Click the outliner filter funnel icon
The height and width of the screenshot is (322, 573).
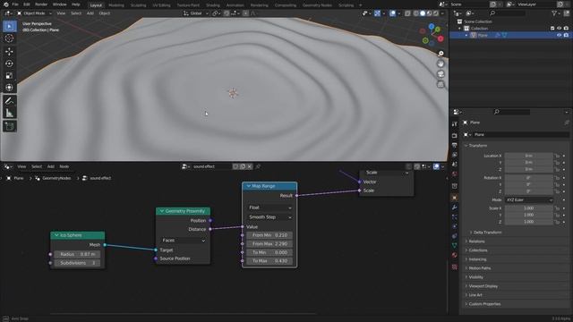pyautogui.click(x=555, y=13)
